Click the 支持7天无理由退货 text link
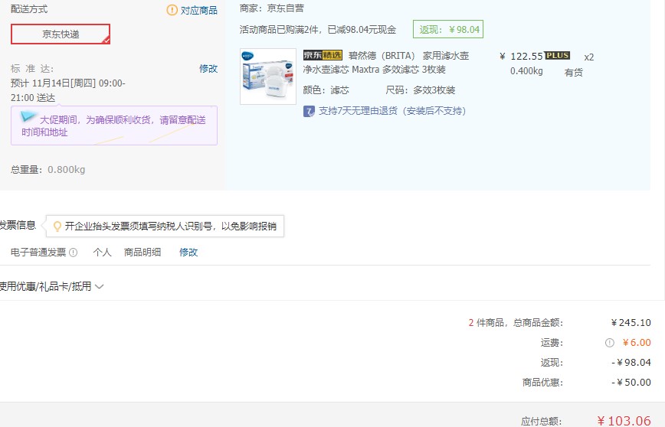The height and width of the screenshot is (427, 665). (x=392, y=111)
